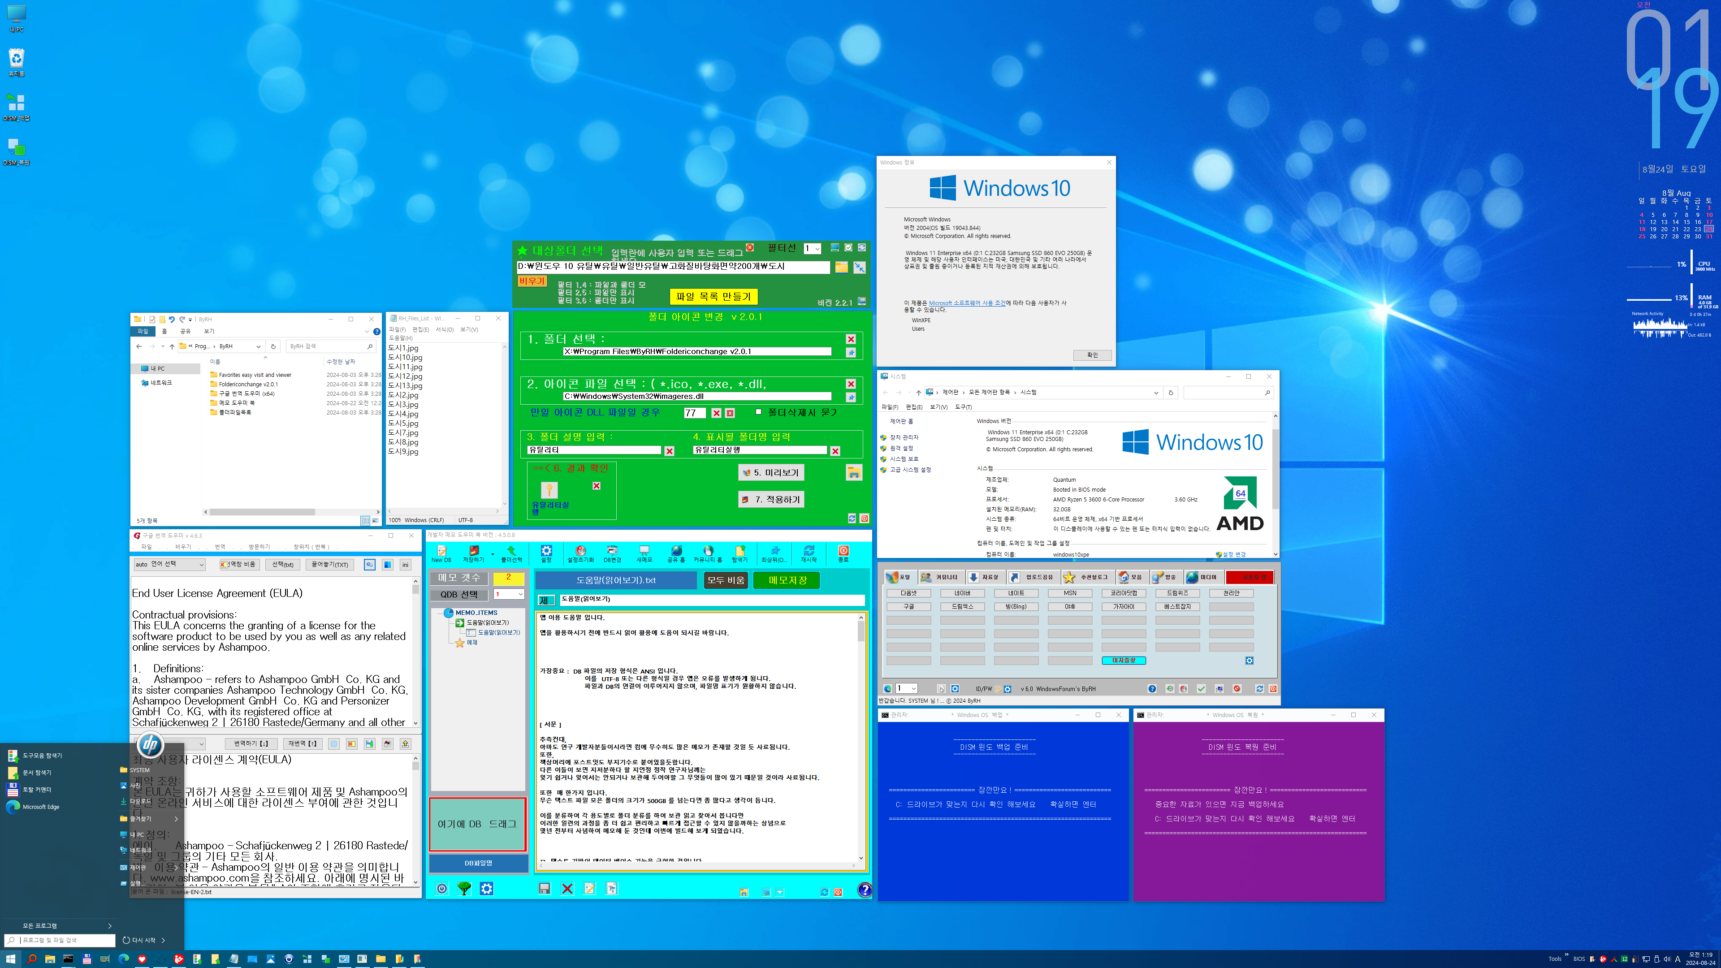
Task: Click the yellow folder browse icon beside target path
Action: click(x=841, y=267)
